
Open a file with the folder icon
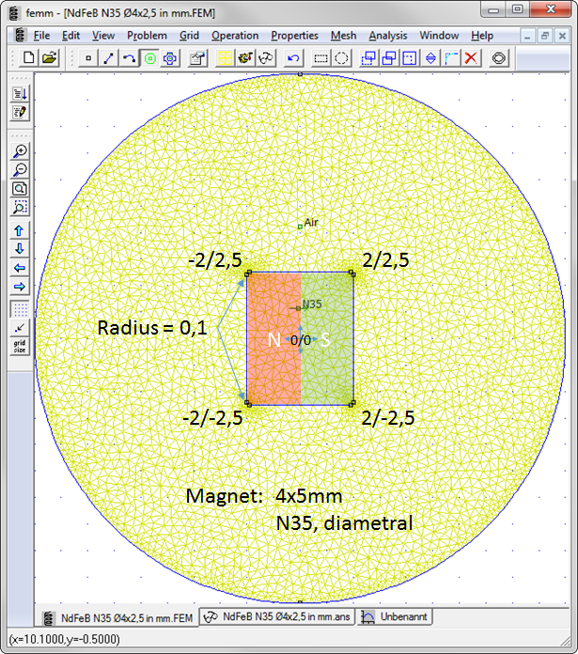click(49, 58)
